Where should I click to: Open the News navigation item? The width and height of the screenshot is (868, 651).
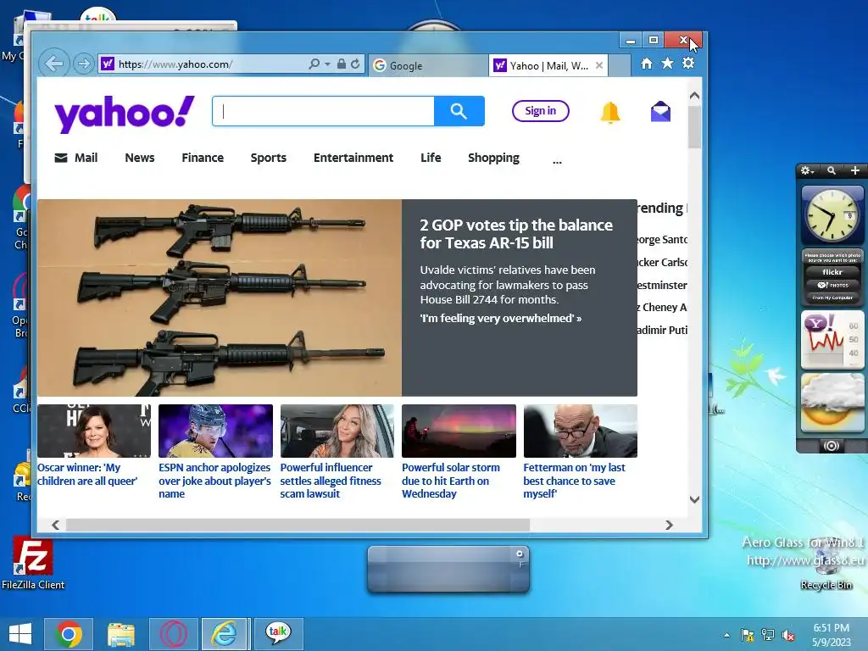click(140, 158)
